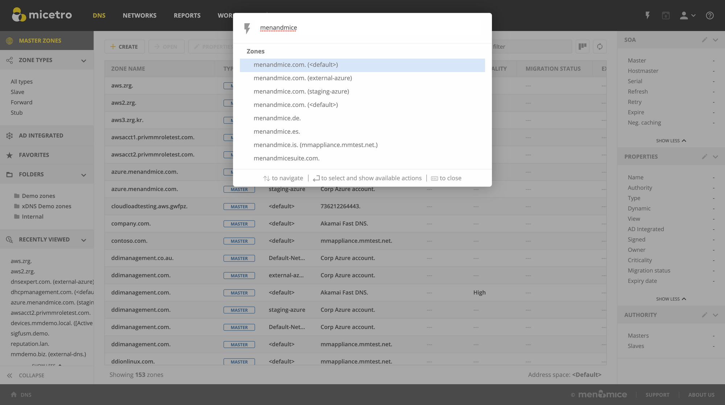Collapse the SOA panel chevron

(x=716, y=40)
